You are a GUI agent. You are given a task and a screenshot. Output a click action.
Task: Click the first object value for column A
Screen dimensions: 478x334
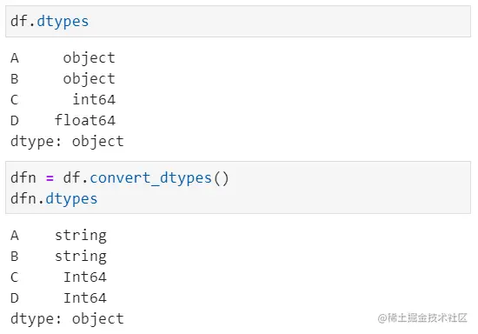point(90,58)
